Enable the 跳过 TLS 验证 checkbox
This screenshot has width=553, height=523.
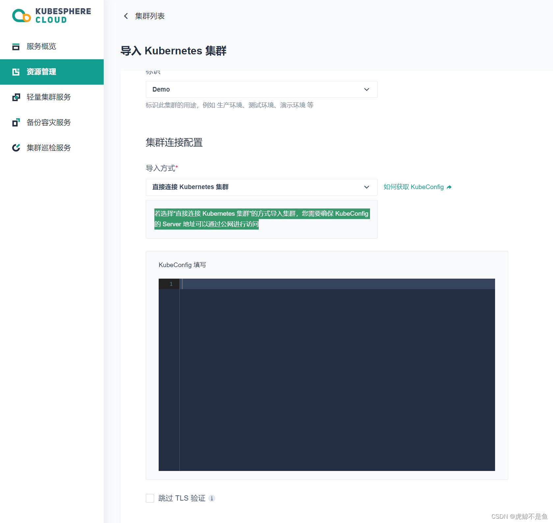(150, 498)
